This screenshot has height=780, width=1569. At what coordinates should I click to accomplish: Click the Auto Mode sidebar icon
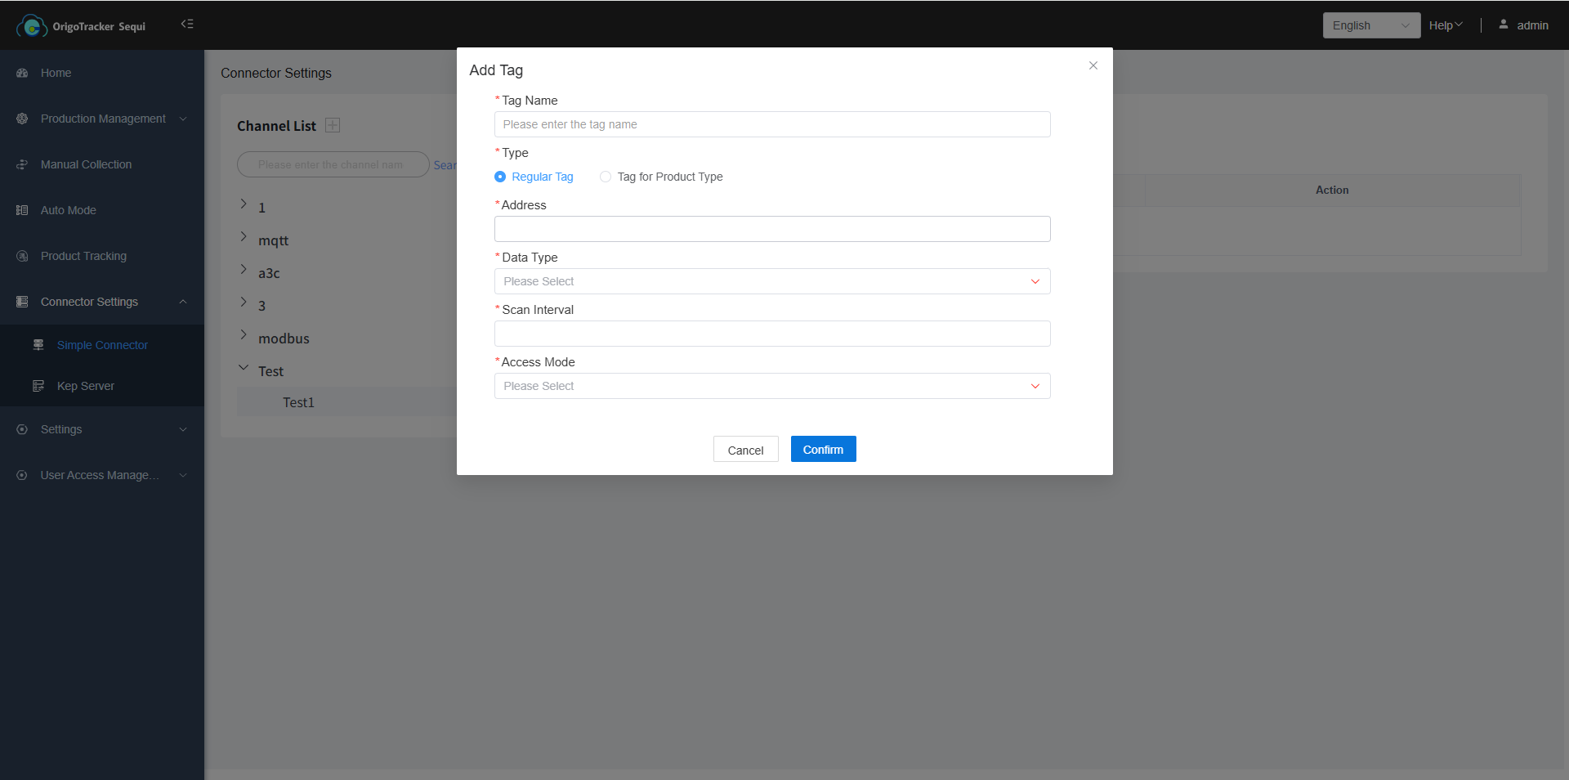point(22,210)
